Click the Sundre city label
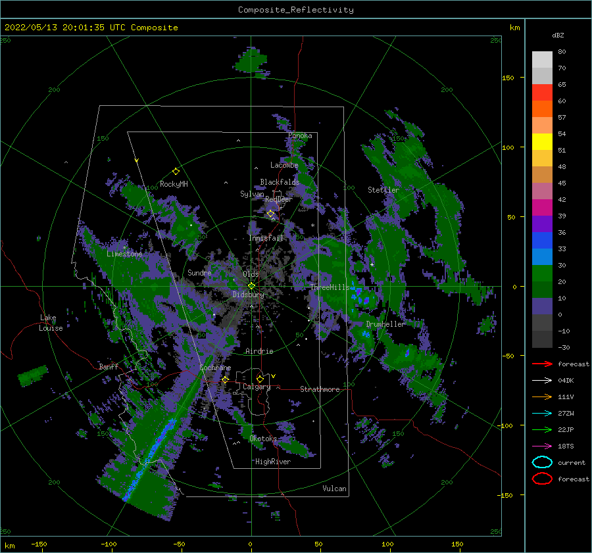The height and width of the screenshot is (553, 592). click(199, 272)
